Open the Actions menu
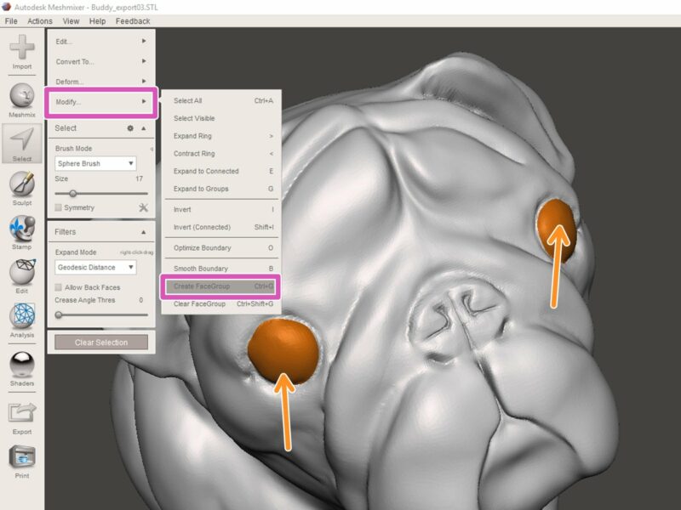 point(39,21)
